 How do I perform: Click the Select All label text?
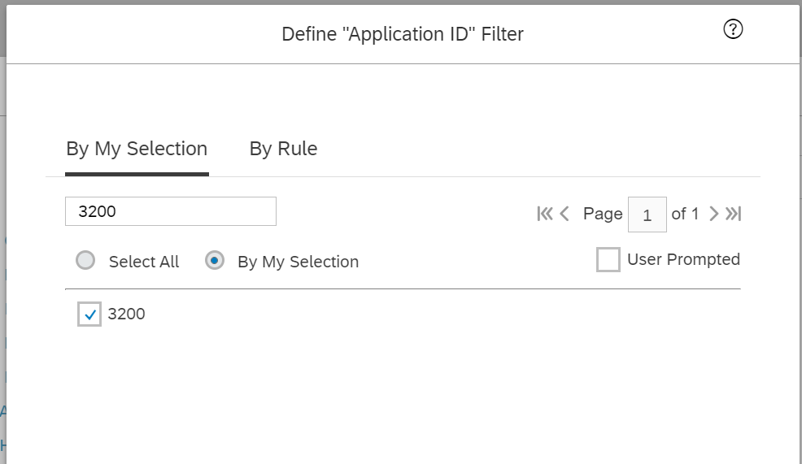144,262
